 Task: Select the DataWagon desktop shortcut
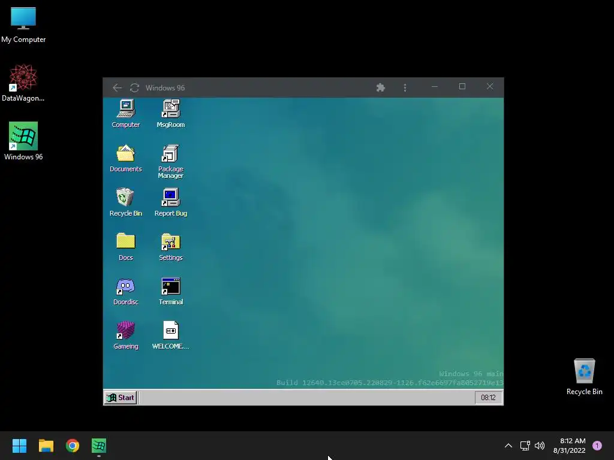23,83
